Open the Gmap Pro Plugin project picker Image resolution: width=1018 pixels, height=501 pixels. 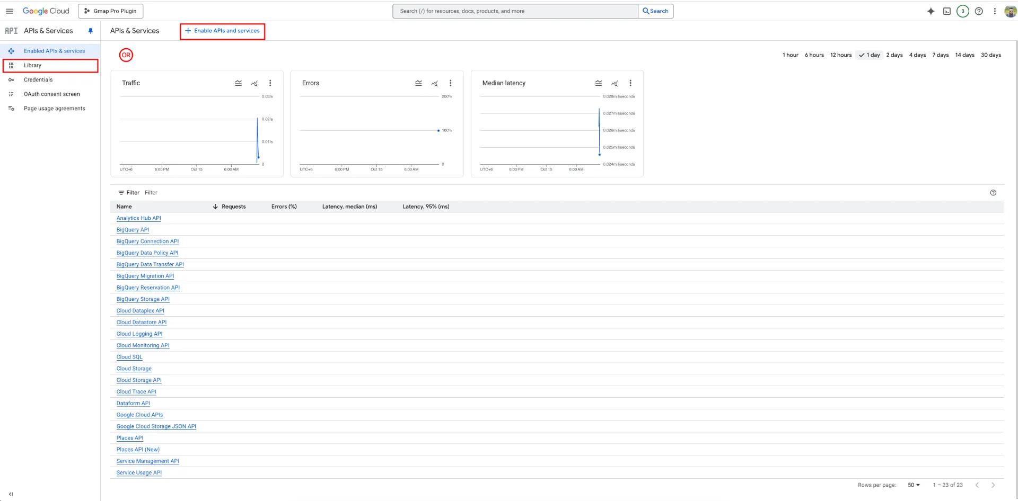coord(110,11)
